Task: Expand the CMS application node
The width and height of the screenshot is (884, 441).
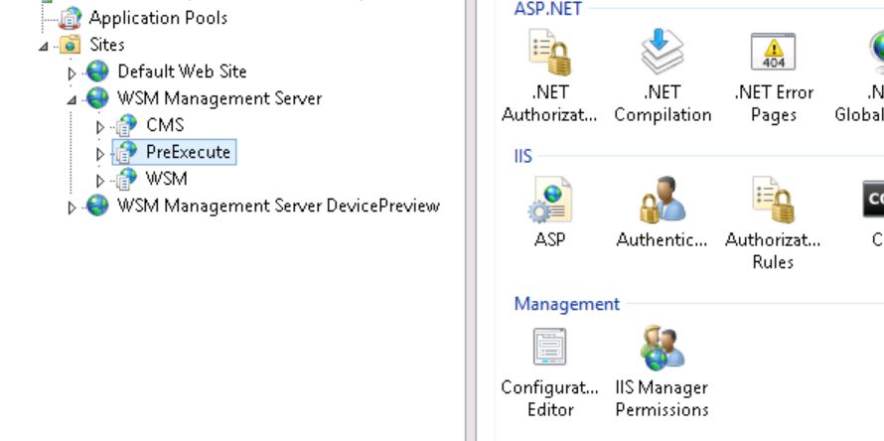Action: point(99,127)
